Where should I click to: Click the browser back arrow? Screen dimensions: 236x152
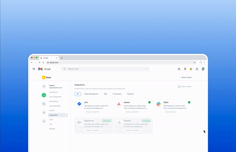(32, 62)
